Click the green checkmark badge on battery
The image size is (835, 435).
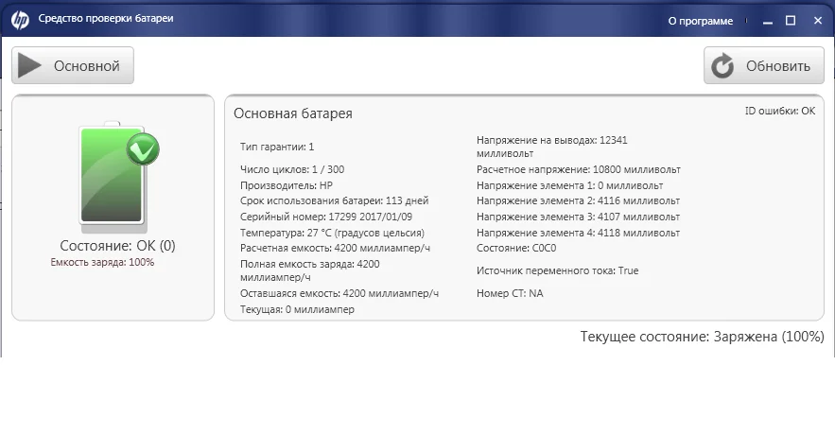[143, 149]
